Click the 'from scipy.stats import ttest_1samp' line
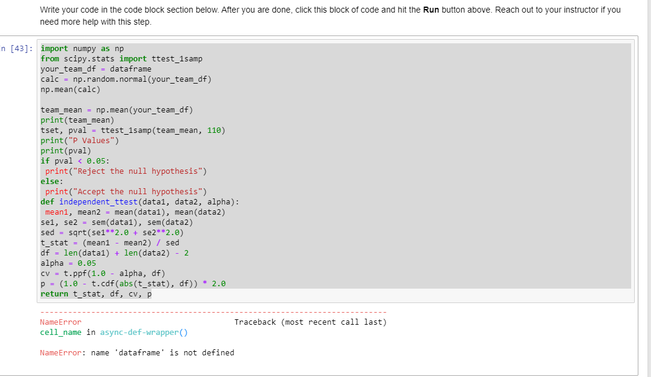 click(x=121, y=59)
